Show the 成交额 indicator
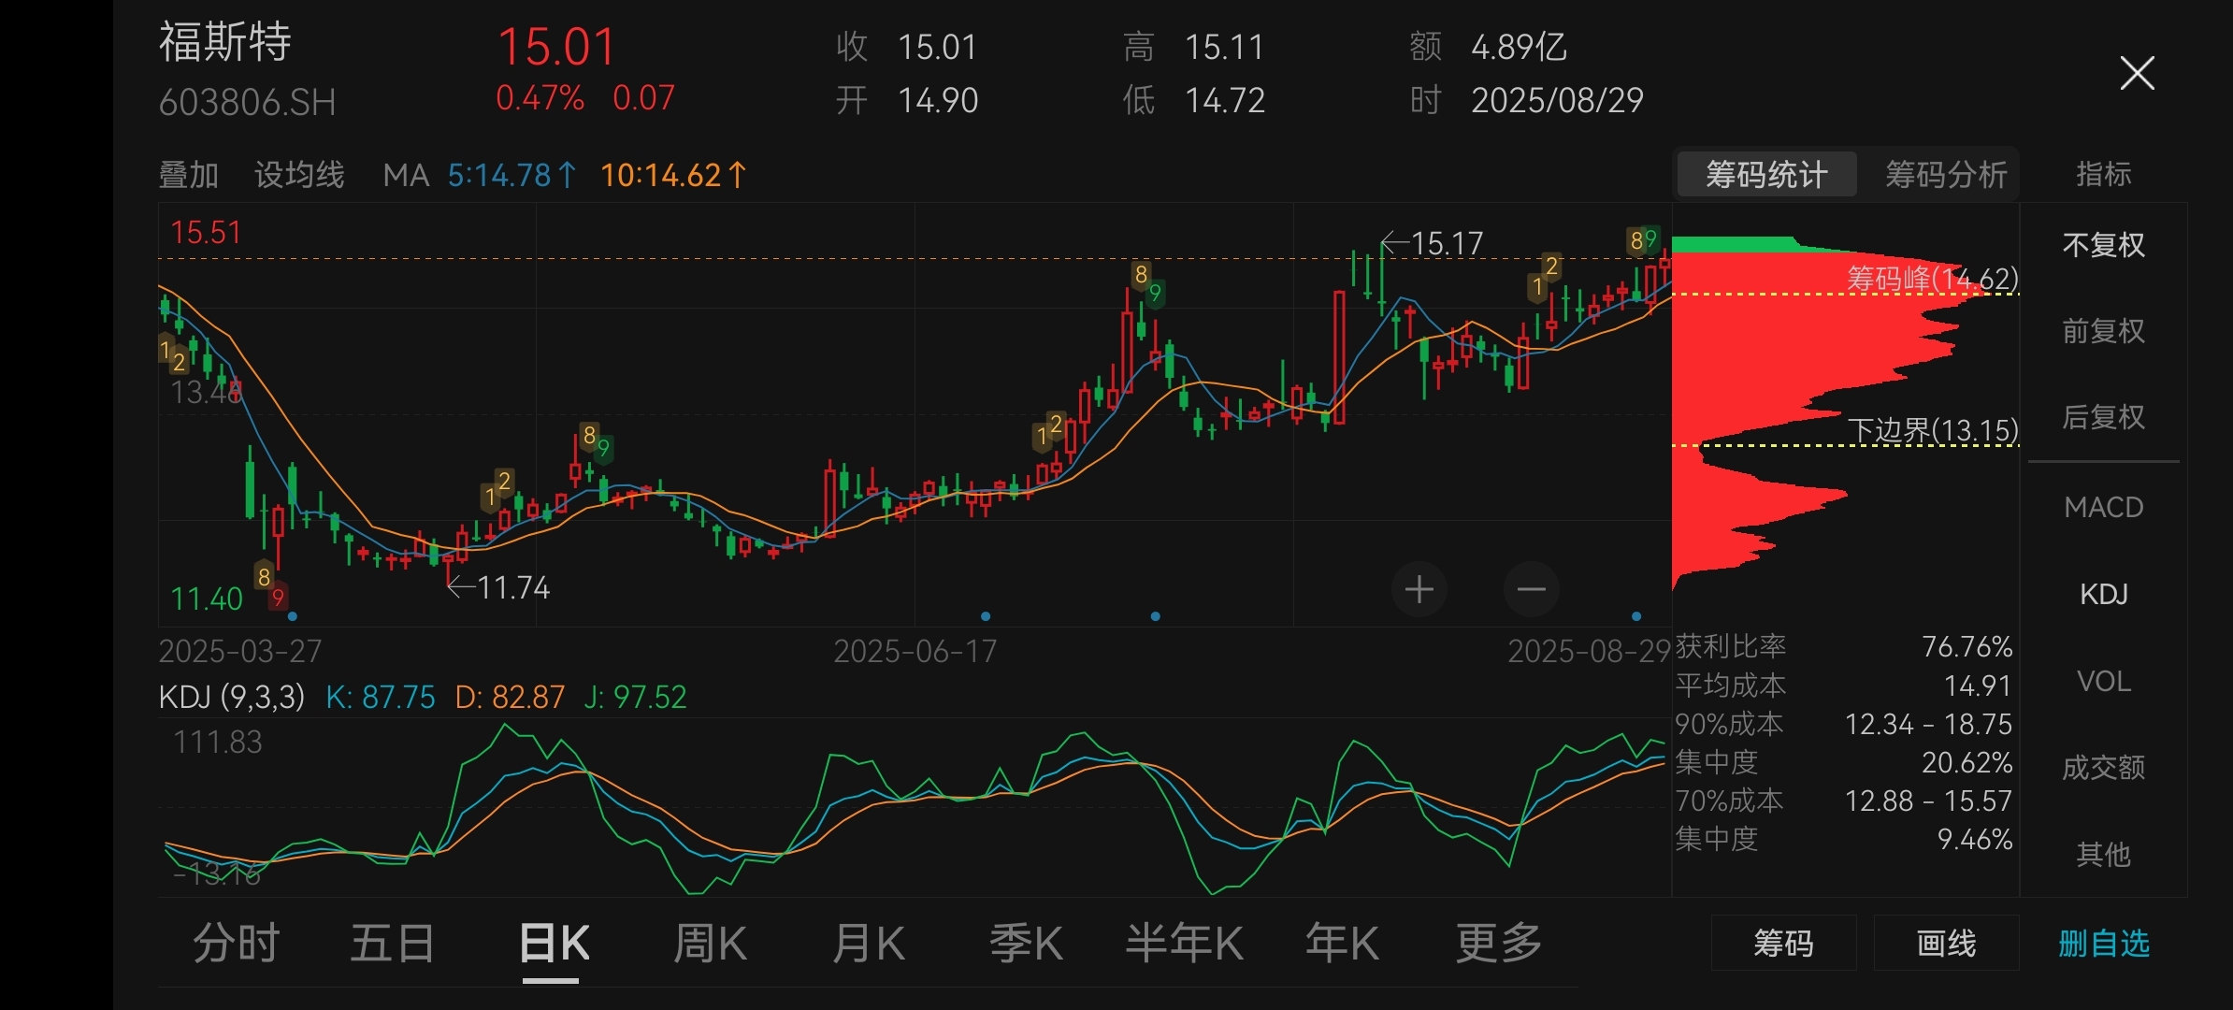 [2104, 768]
